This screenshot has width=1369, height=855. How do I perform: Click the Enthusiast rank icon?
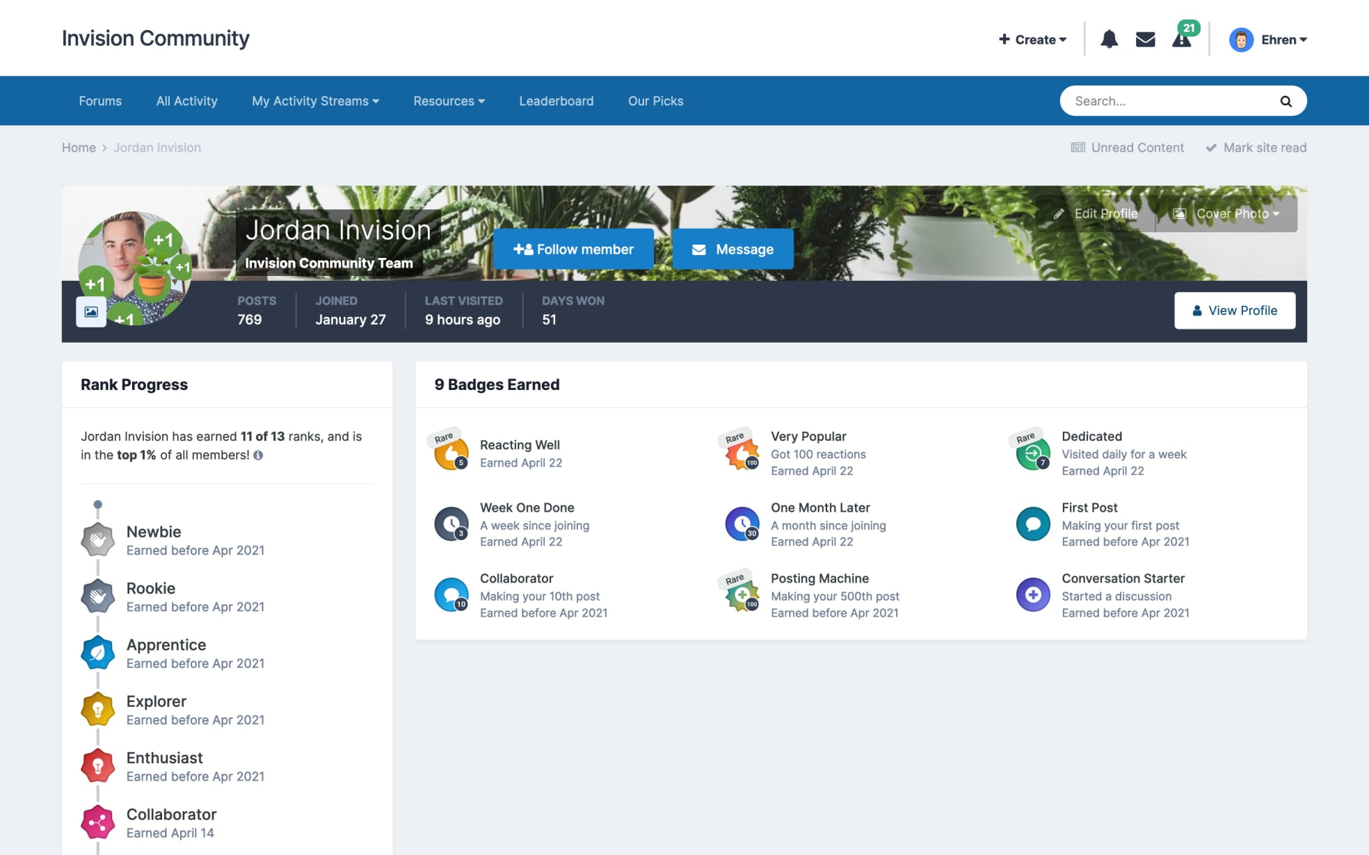click(97, 766)
